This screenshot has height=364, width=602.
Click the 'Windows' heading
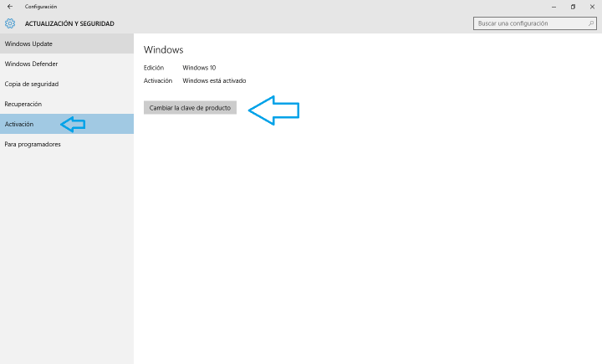coord(164,49)
